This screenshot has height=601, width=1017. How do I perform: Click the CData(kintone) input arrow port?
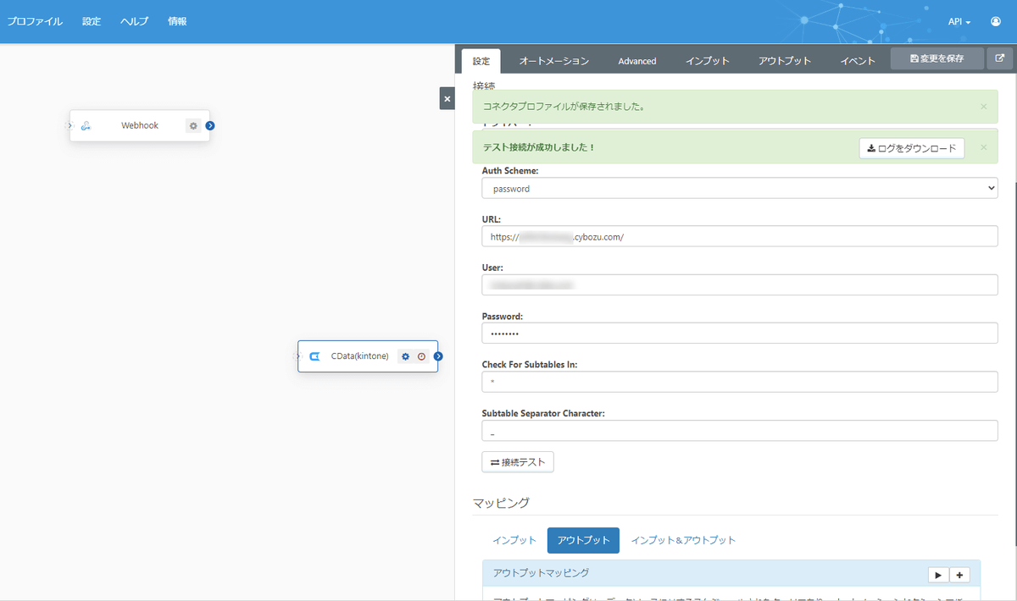[x=297, y=356]
